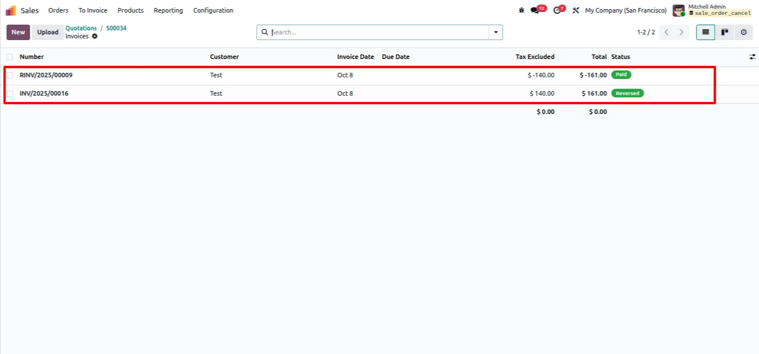Switch to list view
The width and height of the screenshot is (759, 354).
(x=705, y=32)
